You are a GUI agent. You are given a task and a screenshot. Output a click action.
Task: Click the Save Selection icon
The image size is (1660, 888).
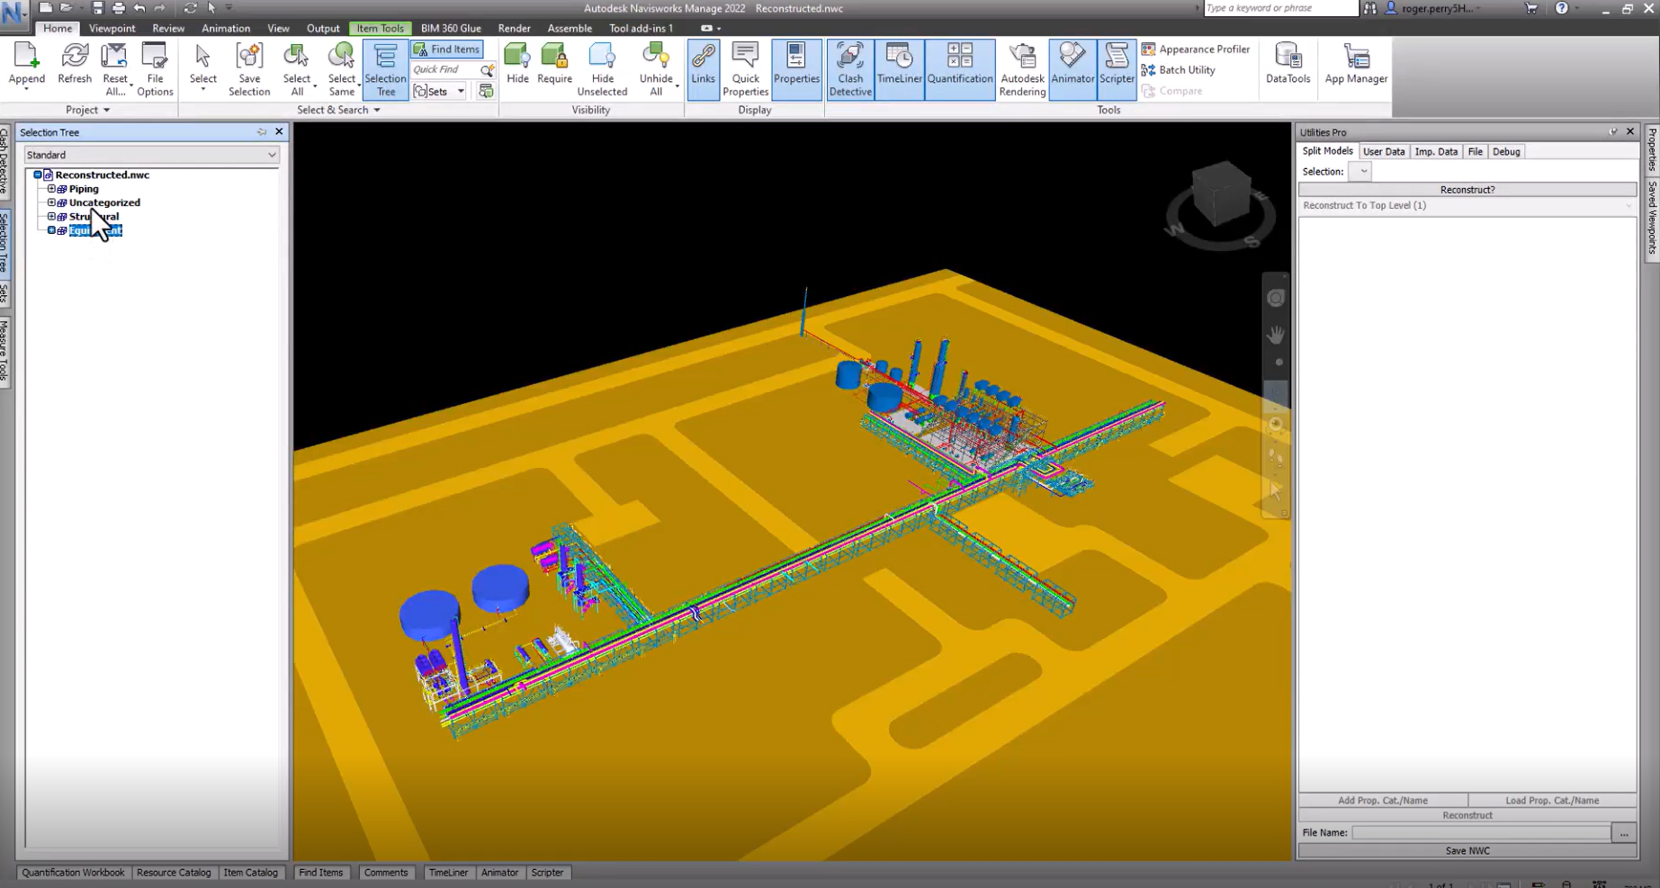(249, 69)
